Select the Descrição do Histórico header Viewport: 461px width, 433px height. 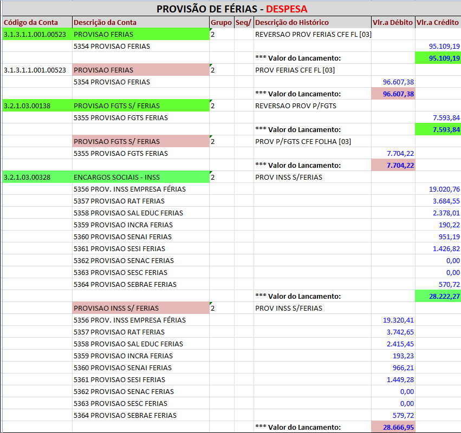pos(291,22)
